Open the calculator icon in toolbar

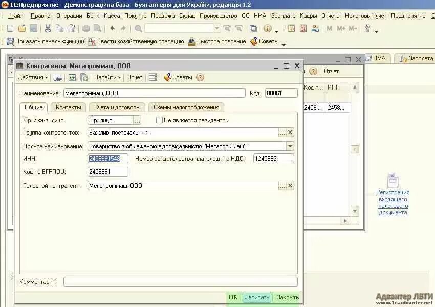(x=291, y=28)
